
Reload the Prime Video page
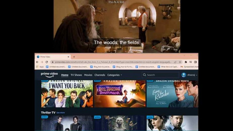[47, 62]
